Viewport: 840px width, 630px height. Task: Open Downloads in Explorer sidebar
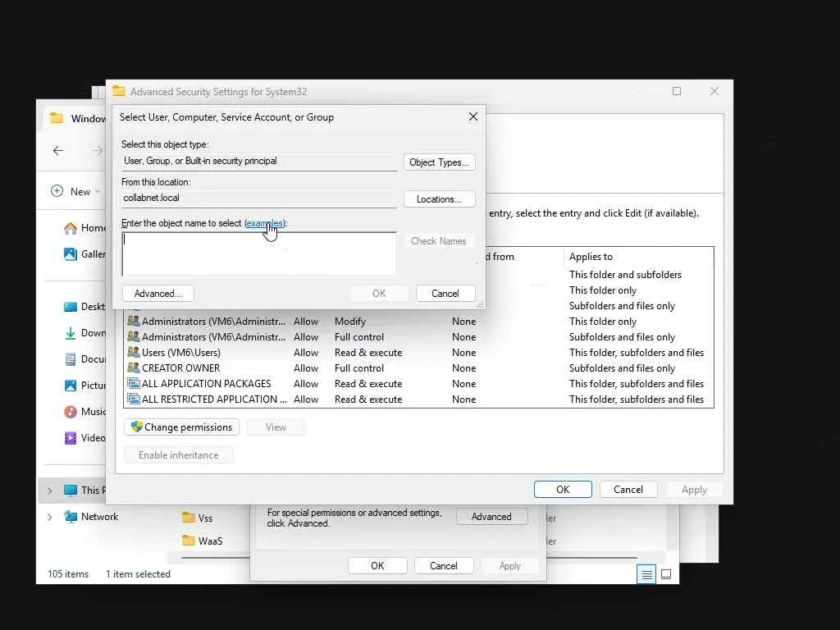85,333
